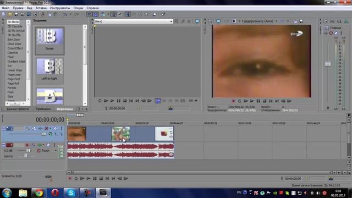The height and width of the screenshot is (198, 352).
Task: Open the Touch automation mode dropdown
Action: pyautogui.click(x=55, y=151)
